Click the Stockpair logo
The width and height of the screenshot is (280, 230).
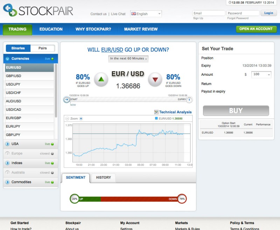point(38,11)
